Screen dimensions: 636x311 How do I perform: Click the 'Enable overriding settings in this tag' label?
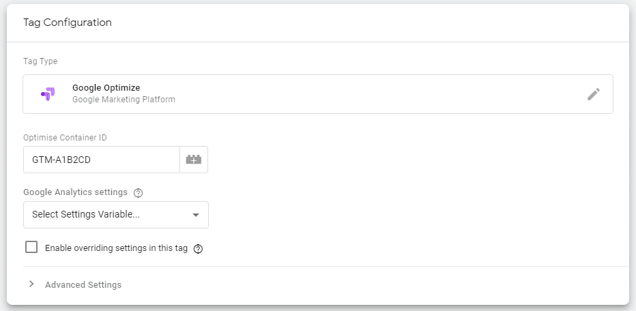click(117, 248)
